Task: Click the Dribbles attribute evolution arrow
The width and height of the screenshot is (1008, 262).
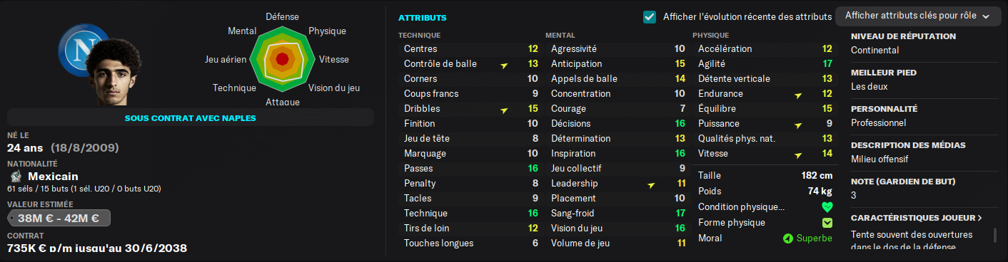Action: tap(504, 110)
